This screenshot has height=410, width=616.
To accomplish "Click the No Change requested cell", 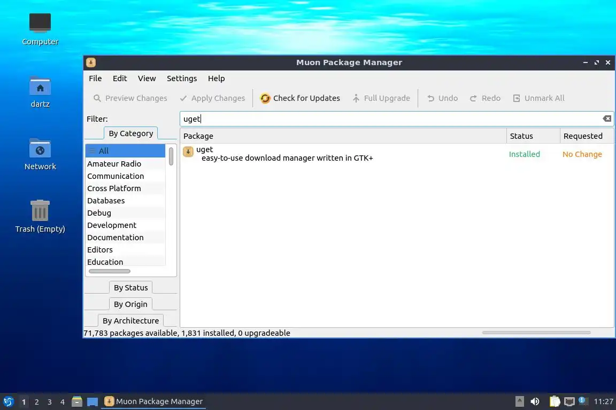I will (582, 154).
